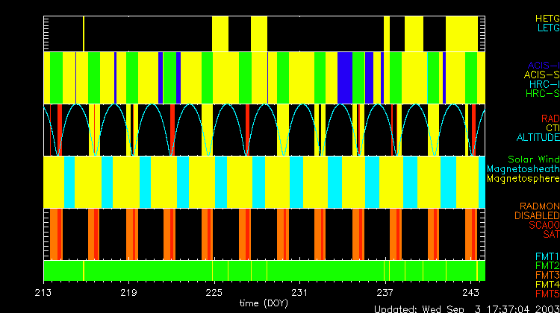
Task: Select the ACIS-S legend entry
Action: click(x=542, y=75)
